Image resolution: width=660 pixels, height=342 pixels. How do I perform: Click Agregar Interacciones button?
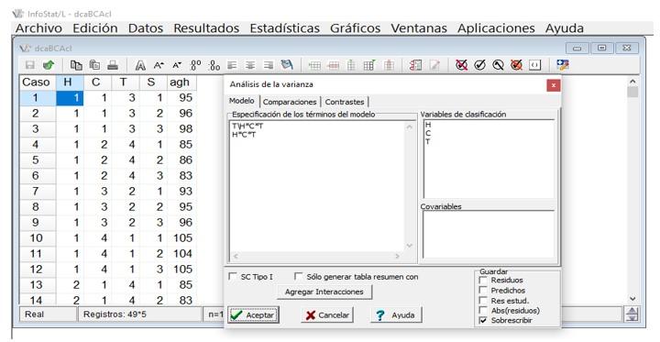[x=324, y=292]
